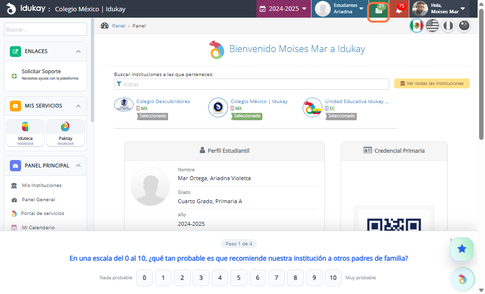Click the Panel dashboard breadcrumb icon
The image size is (485, 294).
[105, 26]
